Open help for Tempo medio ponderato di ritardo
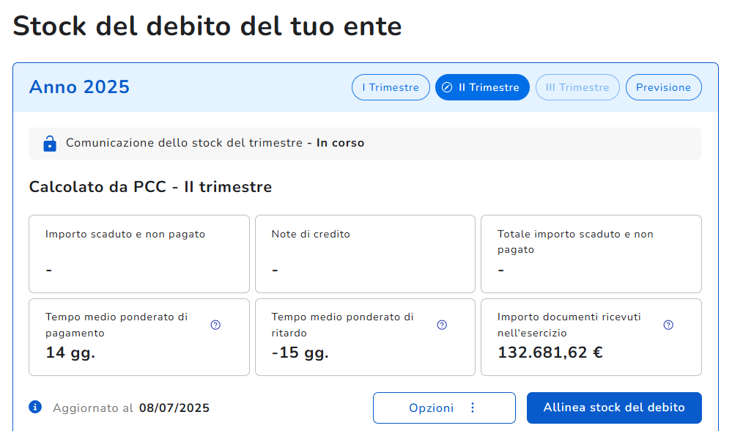Screen dimensions: 732x431 point(442,325)
